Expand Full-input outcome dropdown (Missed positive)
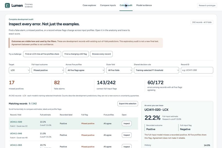The image size is (222, 148). [x=48, y=70]
